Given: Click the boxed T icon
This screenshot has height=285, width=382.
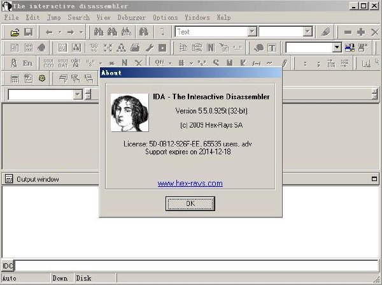Looking at the screenshot, I should (272, 48).
